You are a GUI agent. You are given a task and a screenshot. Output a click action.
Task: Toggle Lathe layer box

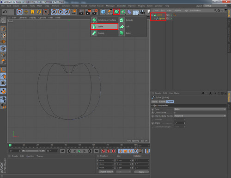coord(167,15)
